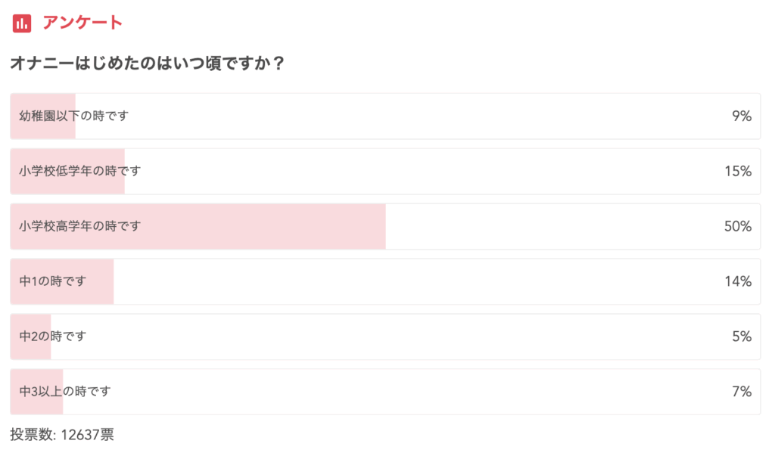Click the 7% result value
775x453 pixels.
click(741, 392)
